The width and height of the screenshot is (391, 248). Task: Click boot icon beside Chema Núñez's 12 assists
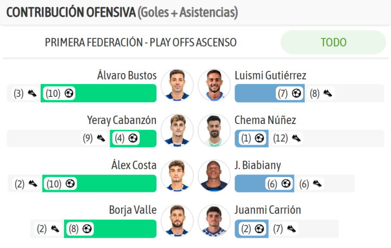tap(297, 138)
